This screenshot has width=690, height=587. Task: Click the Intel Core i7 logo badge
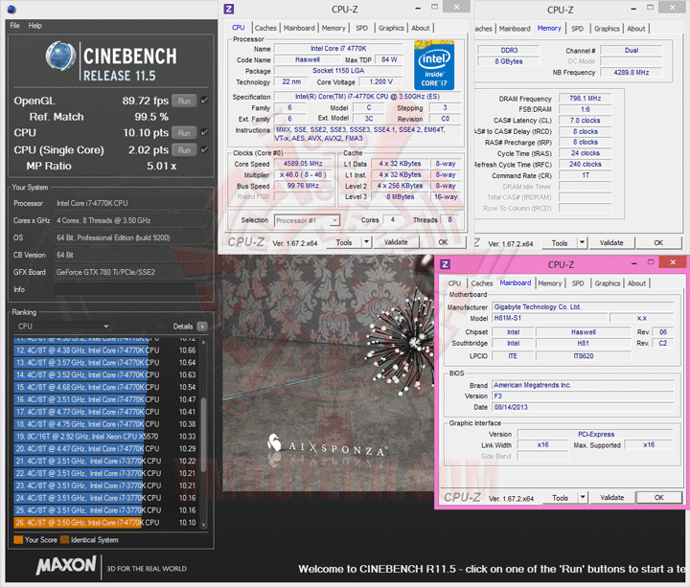click(434, 65)
